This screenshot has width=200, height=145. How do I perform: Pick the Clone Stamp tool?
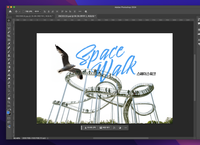9,55
